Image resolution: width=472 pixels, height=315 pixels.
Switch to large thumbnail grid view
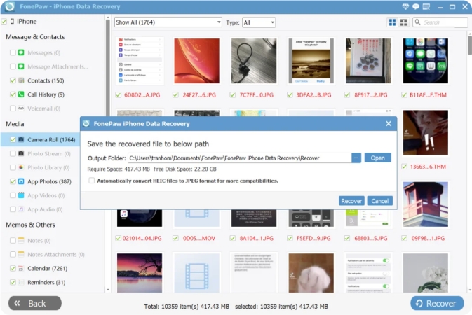[x=392, y=22]
